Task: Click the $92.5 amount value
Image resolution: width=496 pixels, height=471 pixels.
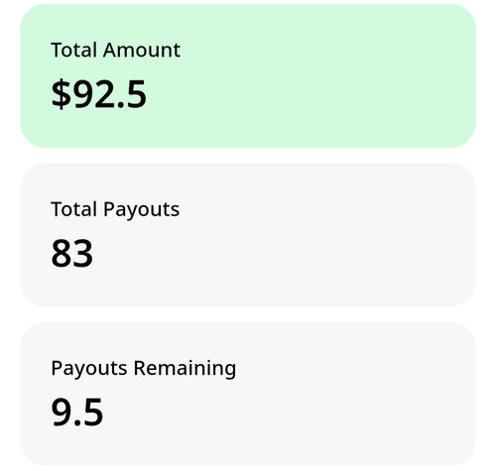Action: pyautogui.click(x=98, y=95)
